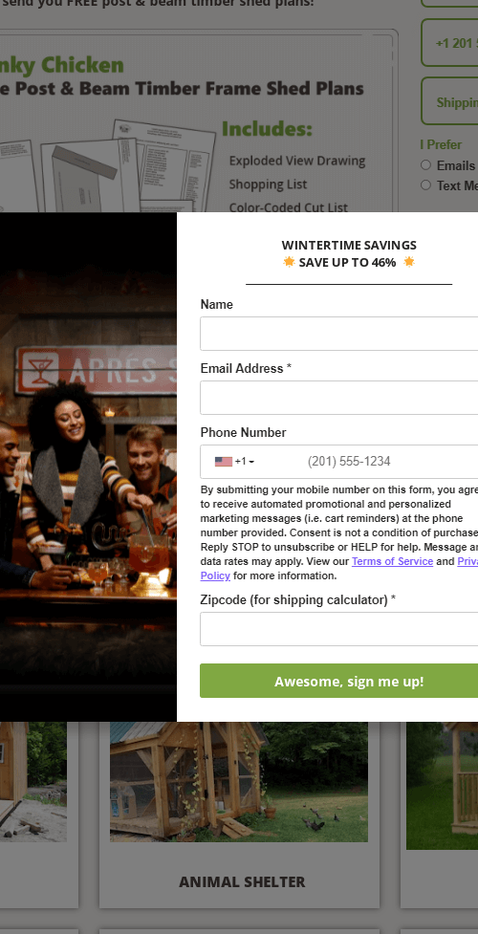Click the gazebo thumbnail at the right edge
Screen dimensions: 478x934
[x=443, y=785]
